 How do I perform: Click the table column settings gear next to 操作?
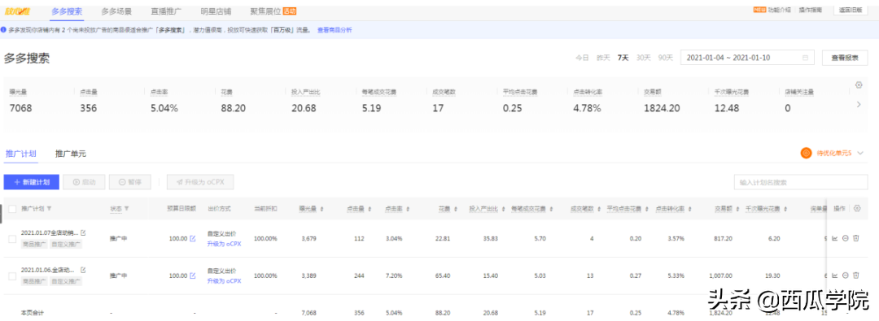856,208
